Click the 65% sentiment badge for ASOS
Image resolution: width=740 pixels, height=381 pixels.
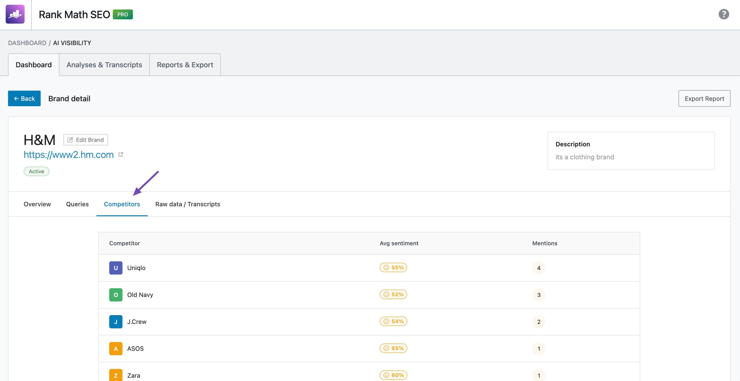pyautogui.click(x=393, y=348)
